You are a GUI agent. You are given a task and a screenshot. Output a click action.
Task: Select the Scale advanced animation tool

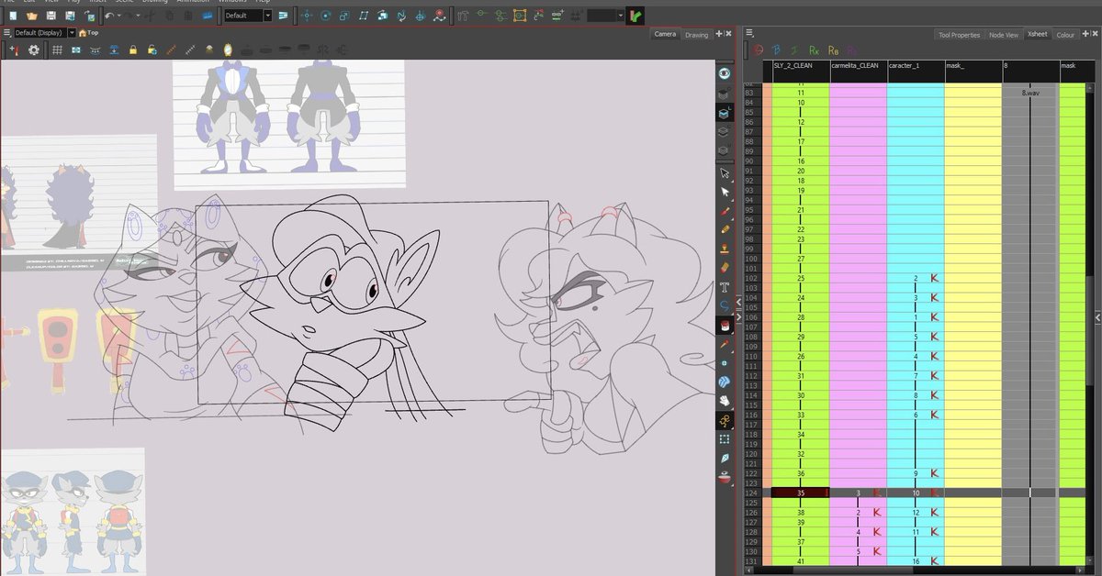coord(343,16)
